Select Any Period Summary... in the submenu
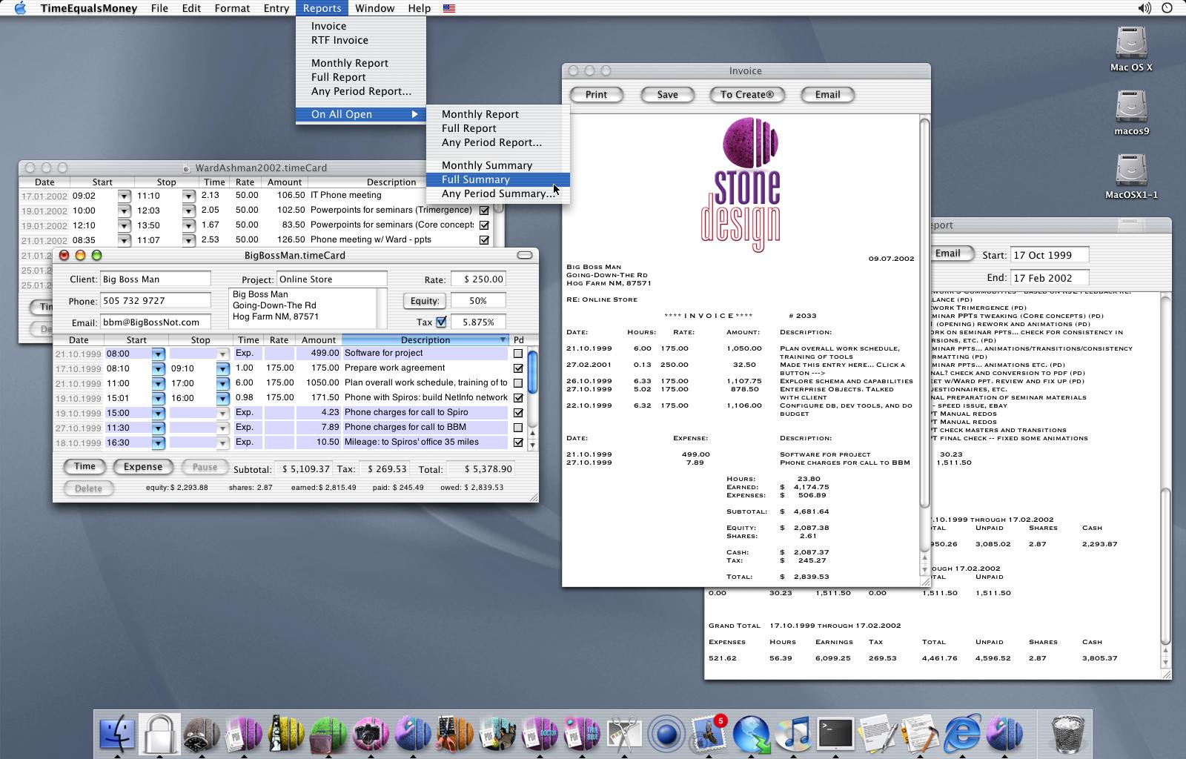The image size is (1186, 759). point(498,193)
